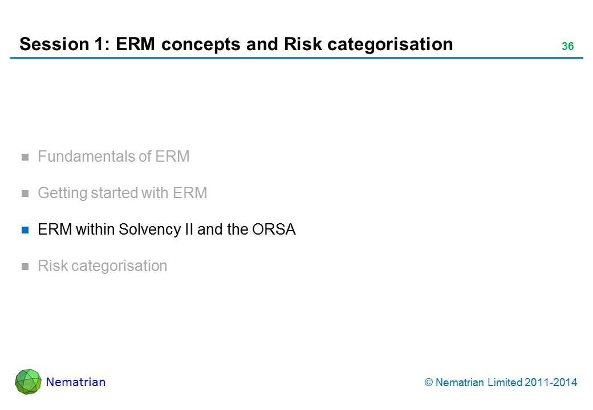Click the copyright © symbol in the footer
Image resolution: width=593 pixels, height=410 pixels.
point(429,383)
